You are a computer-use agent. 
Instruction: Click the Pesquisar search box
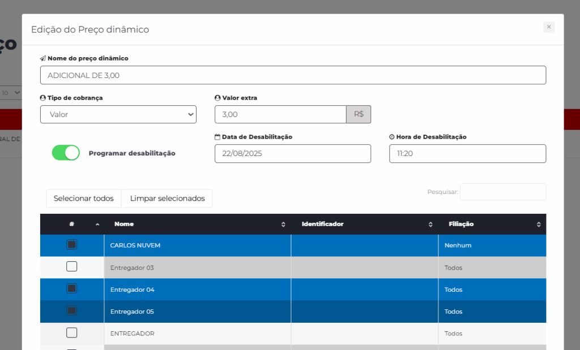click(502, 192)
